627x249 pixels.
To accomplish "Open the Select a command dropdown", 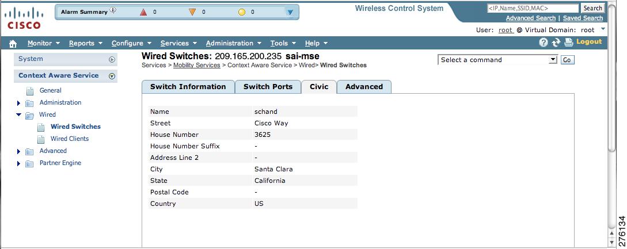I will [497, 60].
